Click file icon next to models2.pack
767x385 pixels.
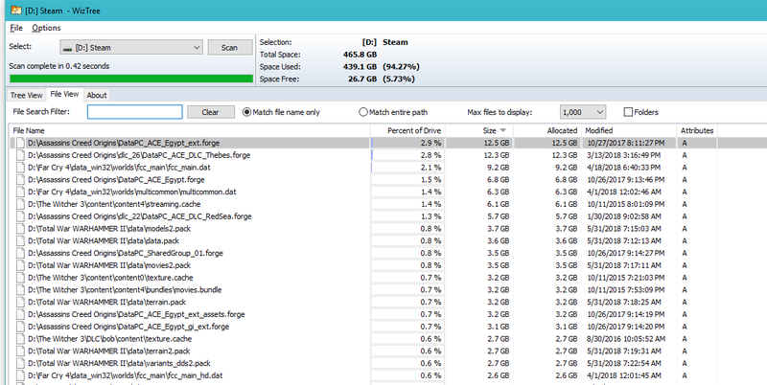[x=20, y=228]
